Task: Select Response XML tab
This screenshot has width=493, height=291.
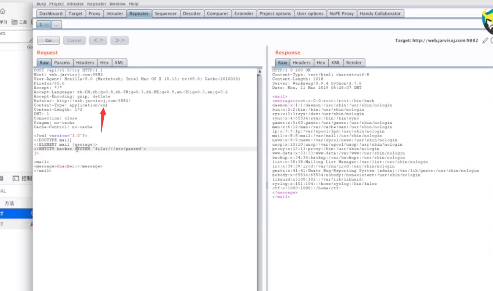Action: click(336, 63)
